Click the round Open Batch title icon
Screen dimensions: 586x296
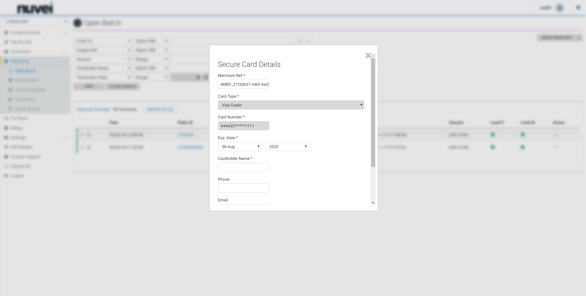[x=78, y=23]
